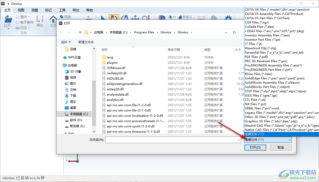Switch to the 帮助 ribbon tab

coord(90,10)
